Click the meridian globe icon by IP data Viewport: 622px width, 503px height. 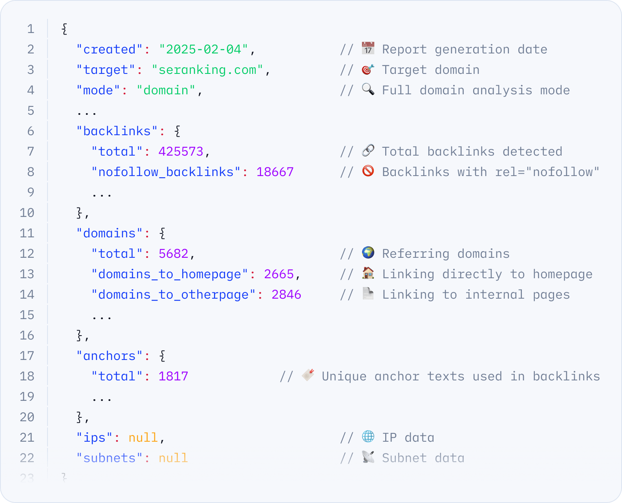368,437
